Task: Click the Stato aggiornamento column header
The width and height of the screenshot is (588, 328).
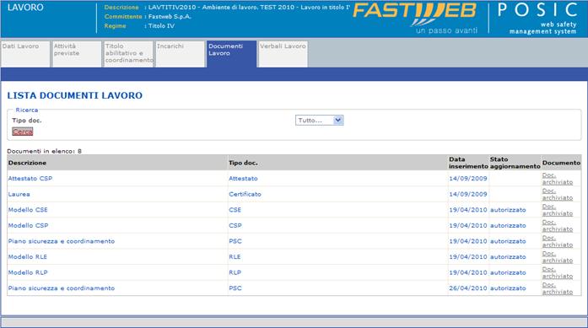Action: point(515,163)
